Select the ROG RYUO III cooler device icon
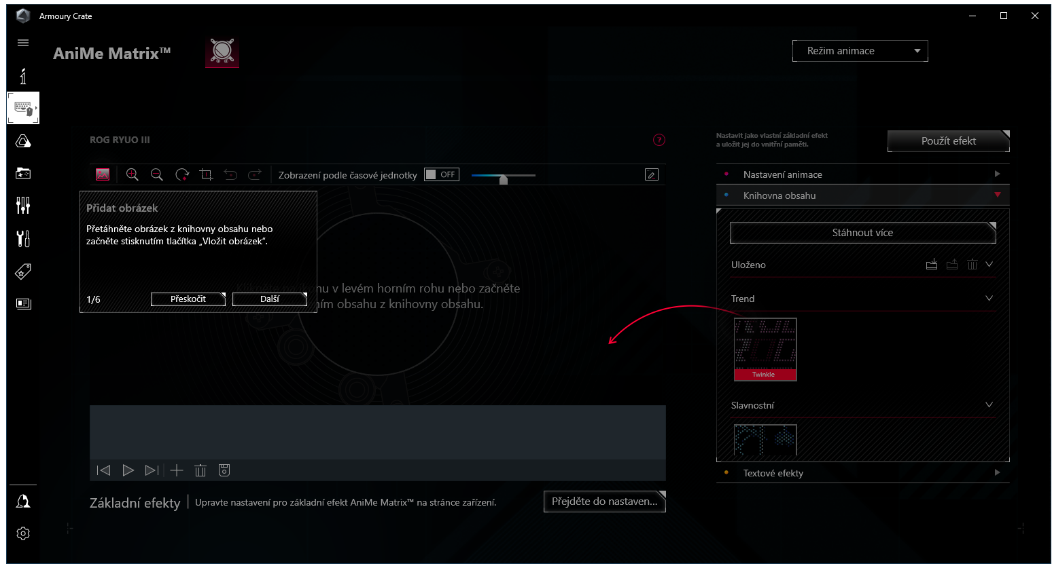 [x=222, y=52]
